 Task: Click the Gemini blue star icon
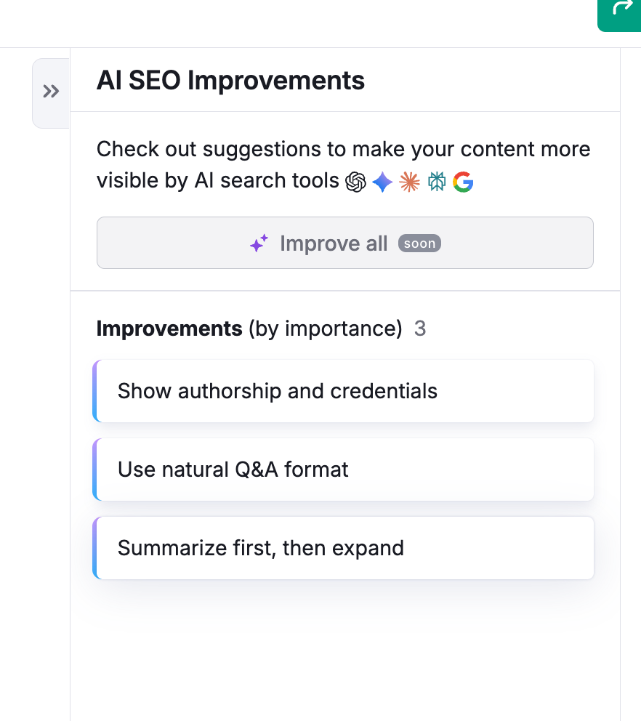coord(382,182)
